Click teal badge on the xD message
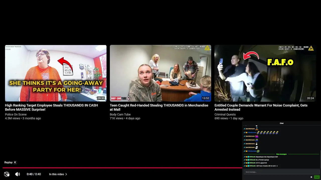This screenshot has height=180, width=321. coord(249,163)
